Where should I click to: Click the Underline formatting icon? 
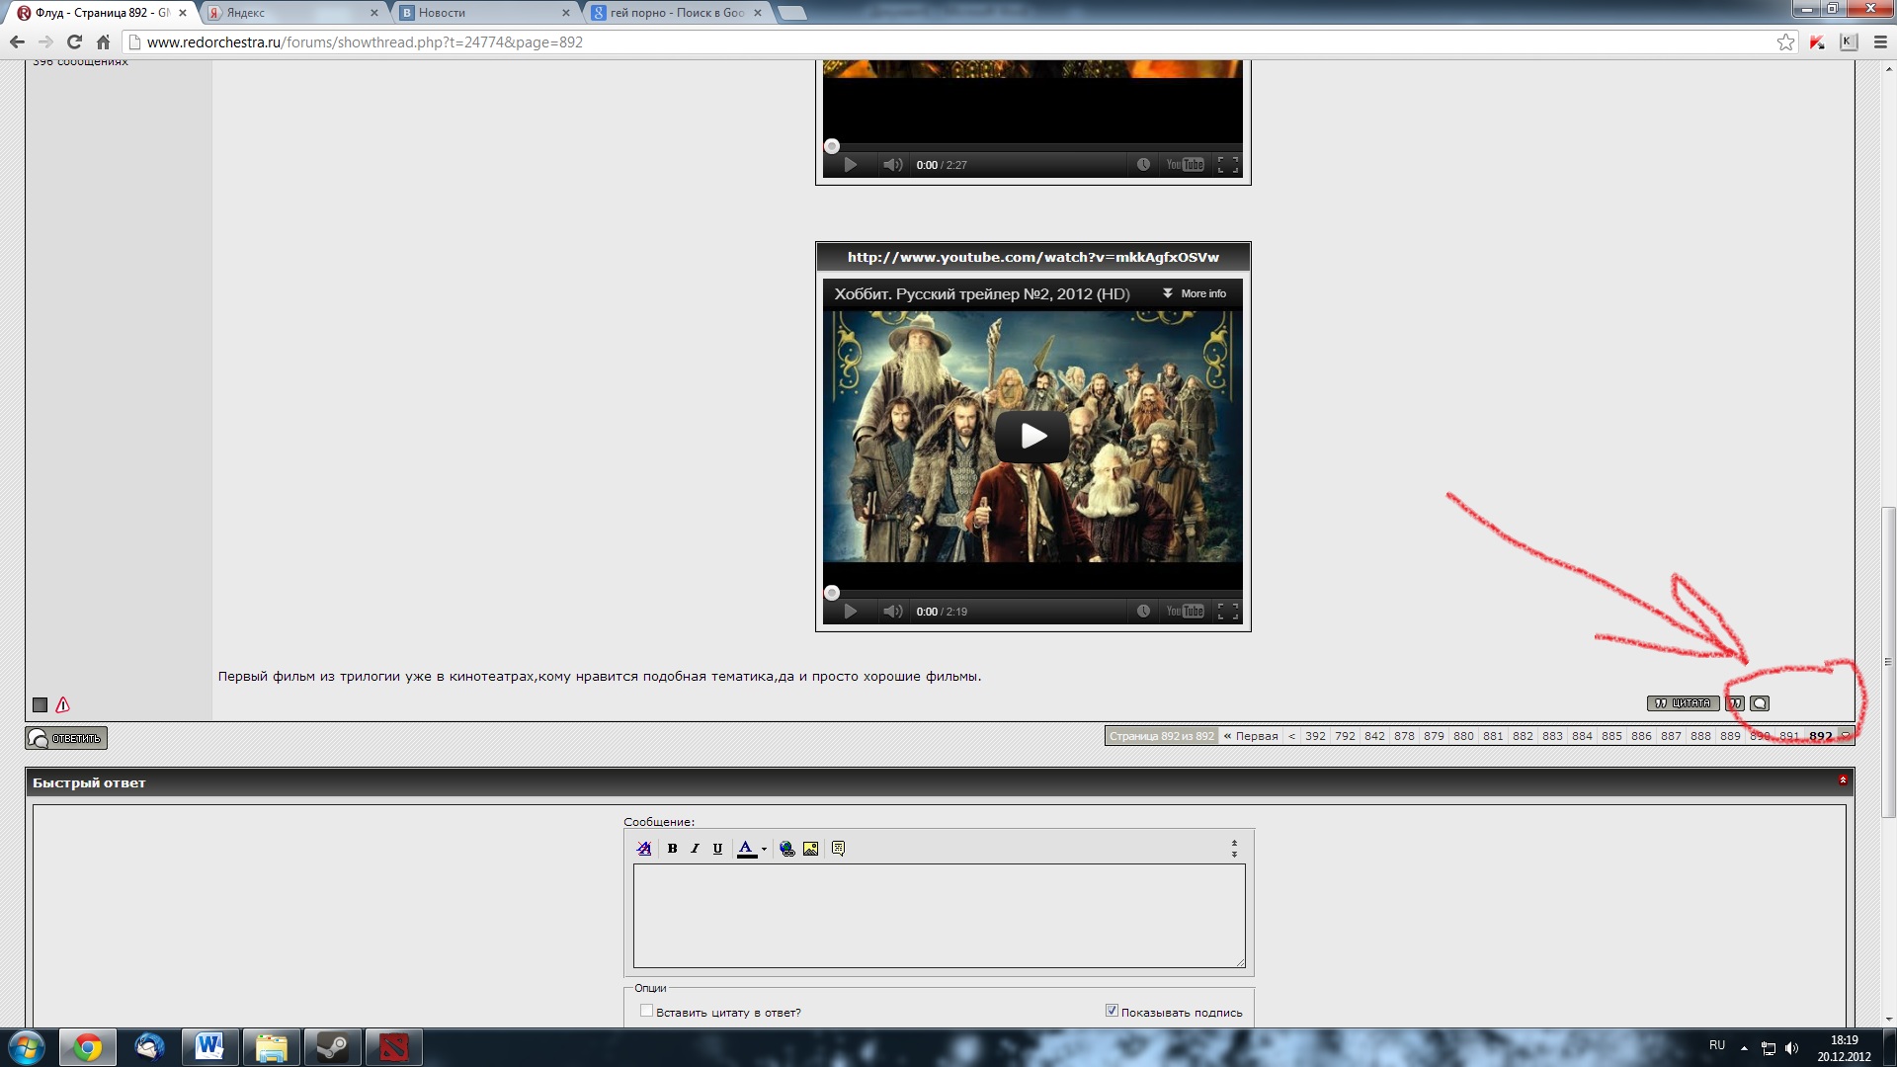tap(716, 848)
